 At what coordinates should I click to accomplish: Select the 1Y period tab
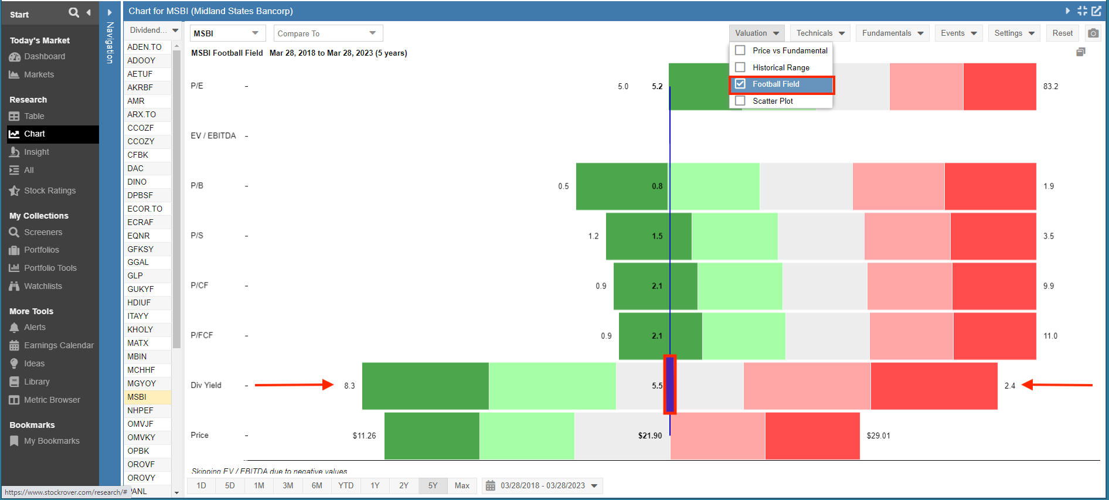pos(375,486)
